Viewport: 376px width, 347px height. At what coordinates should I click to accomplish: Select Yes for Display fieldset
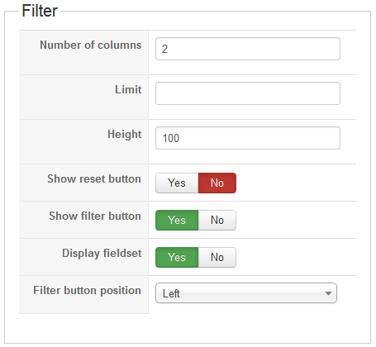click(x=177, y=257)
